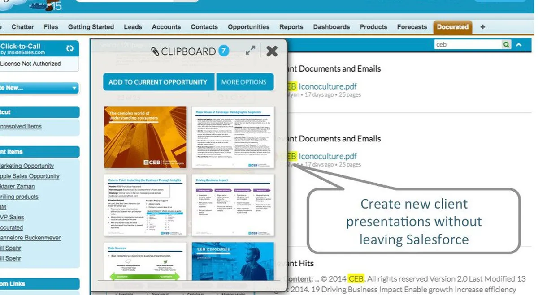Select the Docurated tab
Screen dimensions: 538x295
click(x=452, y=27)
